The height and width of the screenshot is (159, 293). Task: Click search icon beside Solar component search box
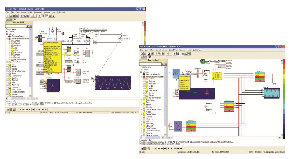click(x=28, y=26)
